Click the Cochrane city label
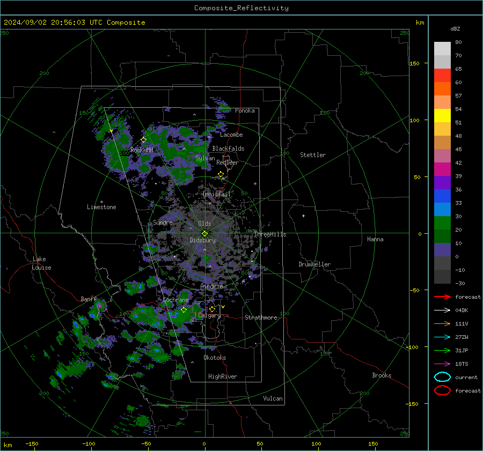Viewport: 483px width, 451px height. [175, 300]
